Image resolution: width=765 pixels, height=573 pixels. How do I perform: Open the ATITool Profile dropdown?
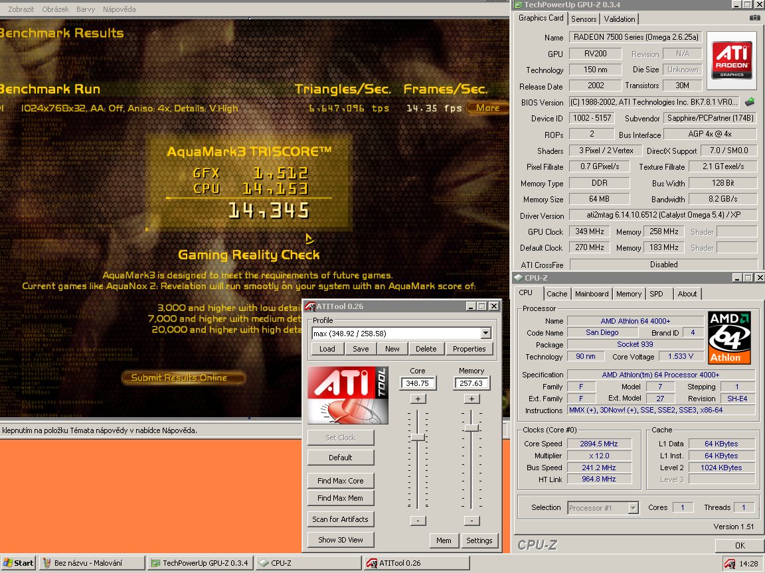(485, 334)
